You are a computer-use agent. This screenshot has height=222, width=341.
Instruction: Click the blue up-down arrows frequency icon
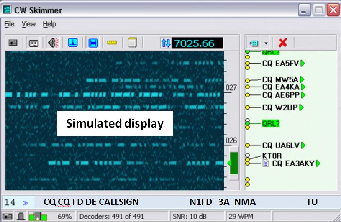[x=166, y=43]
